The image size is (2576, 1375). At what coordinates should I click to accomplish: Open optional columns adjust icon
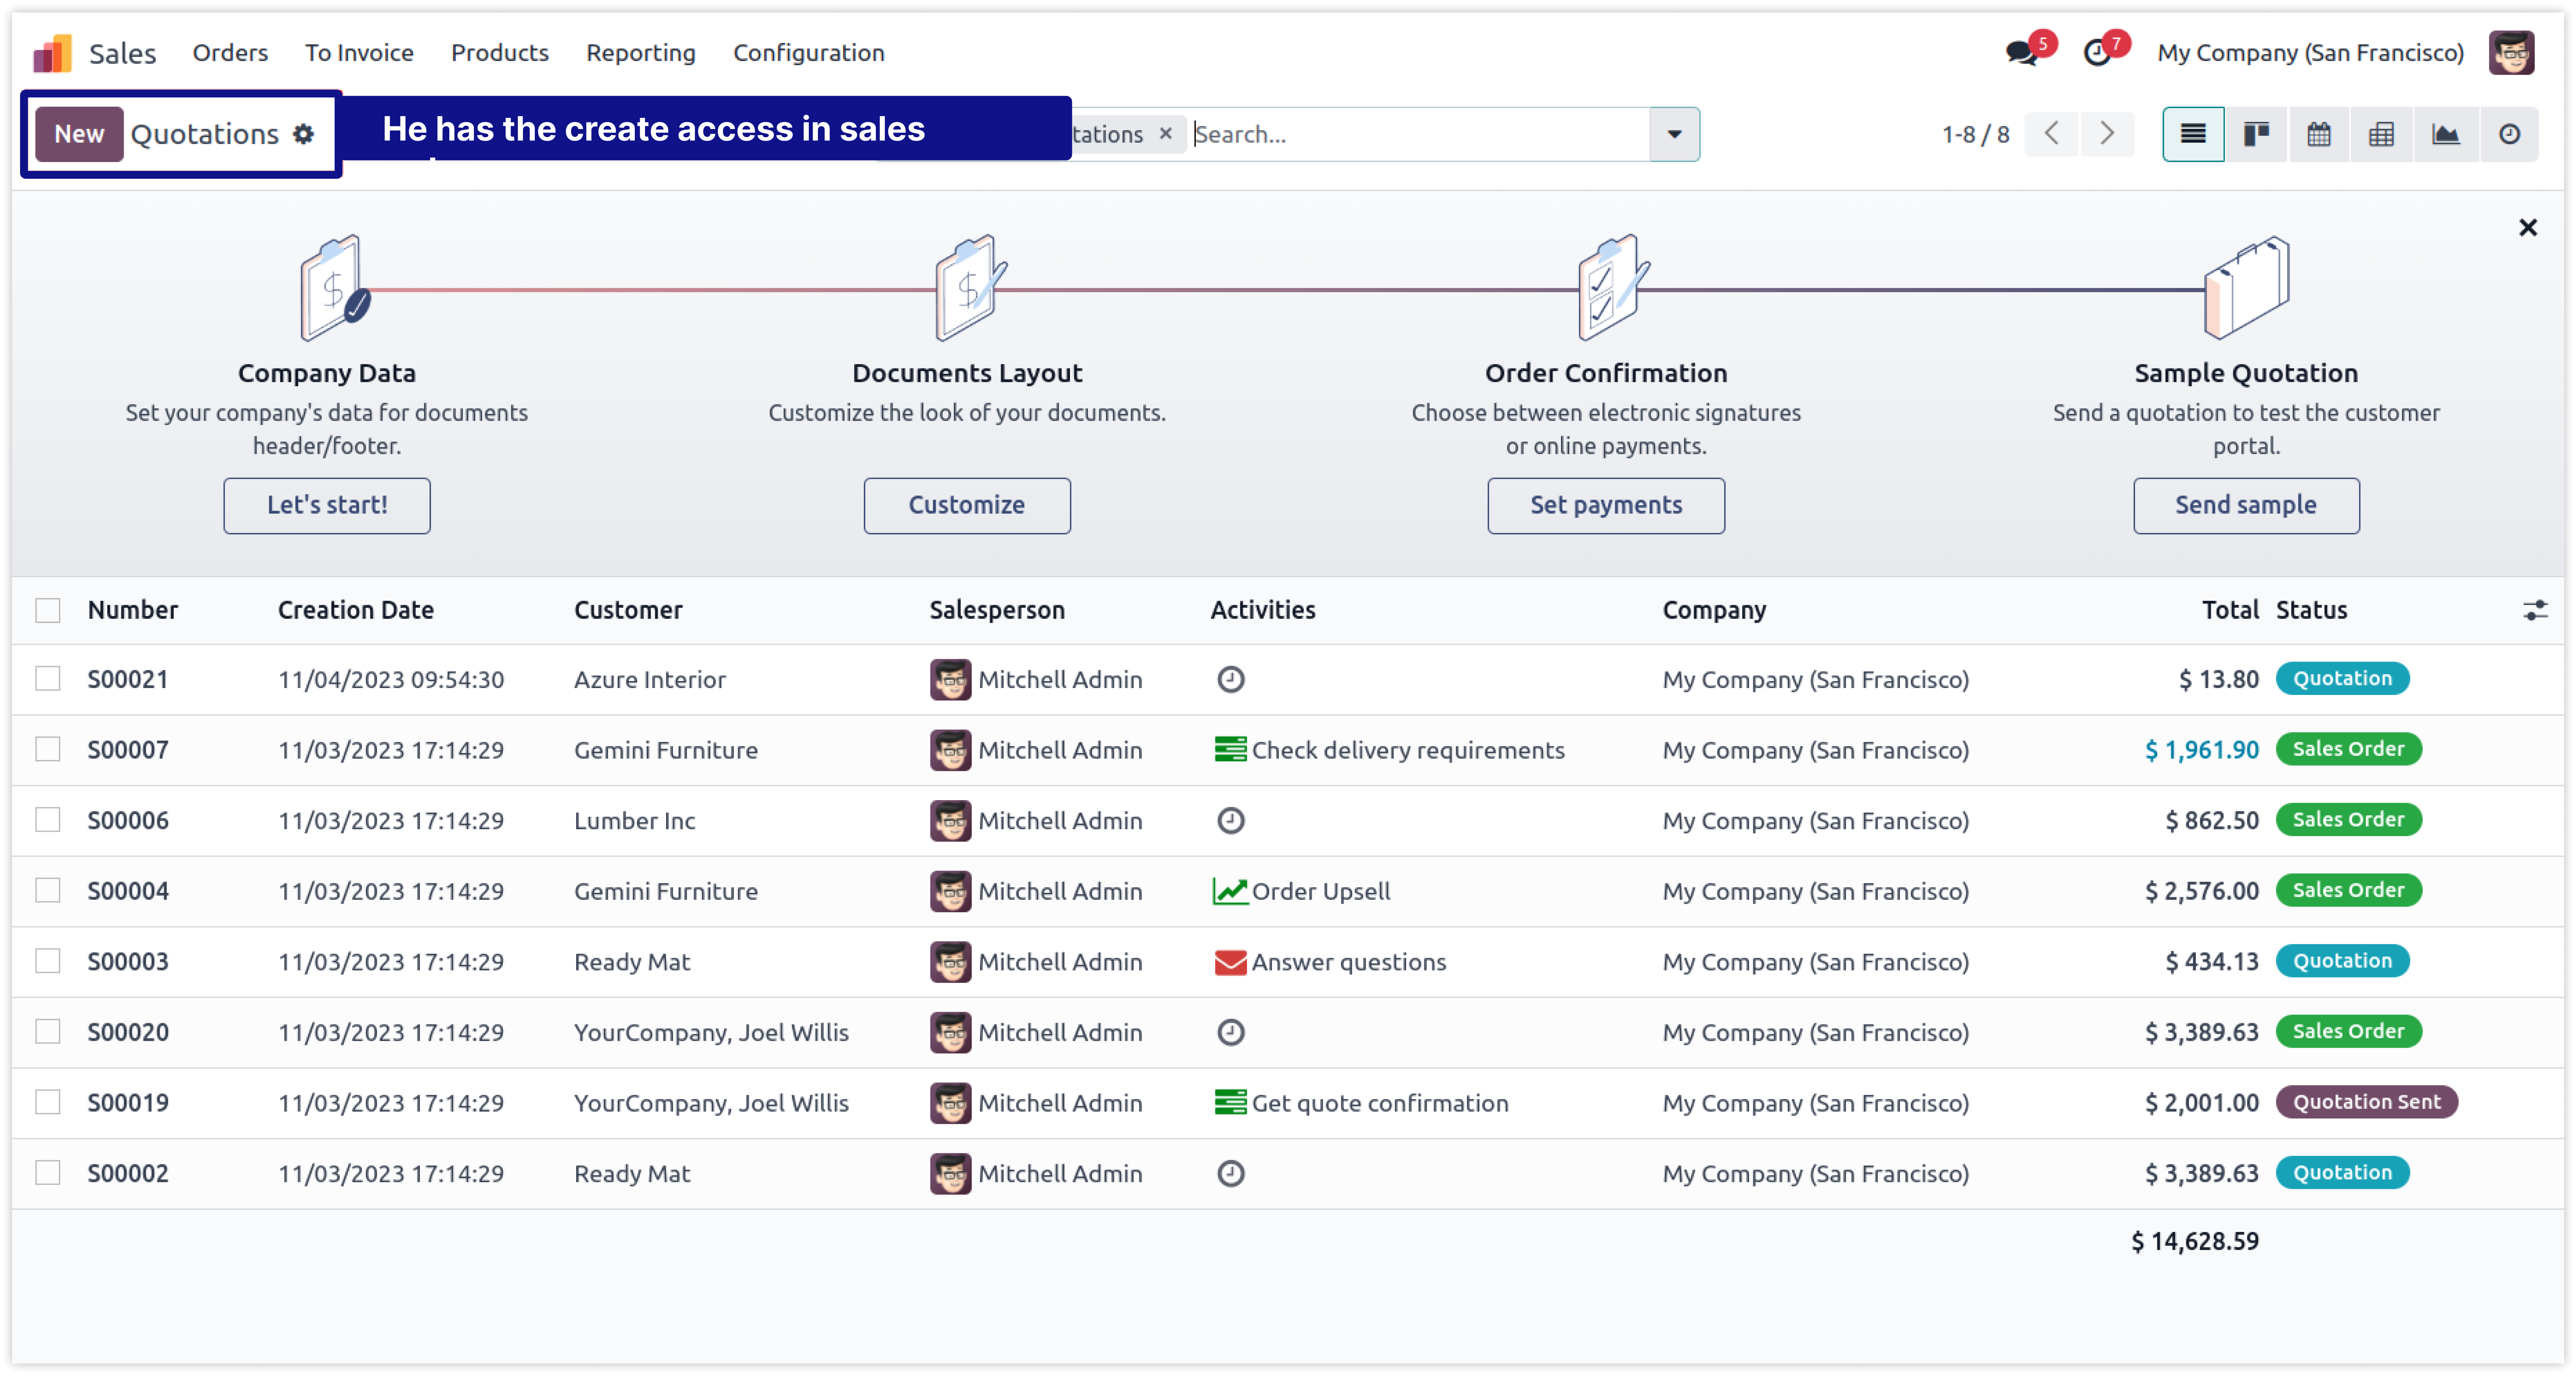[2535, 610]
